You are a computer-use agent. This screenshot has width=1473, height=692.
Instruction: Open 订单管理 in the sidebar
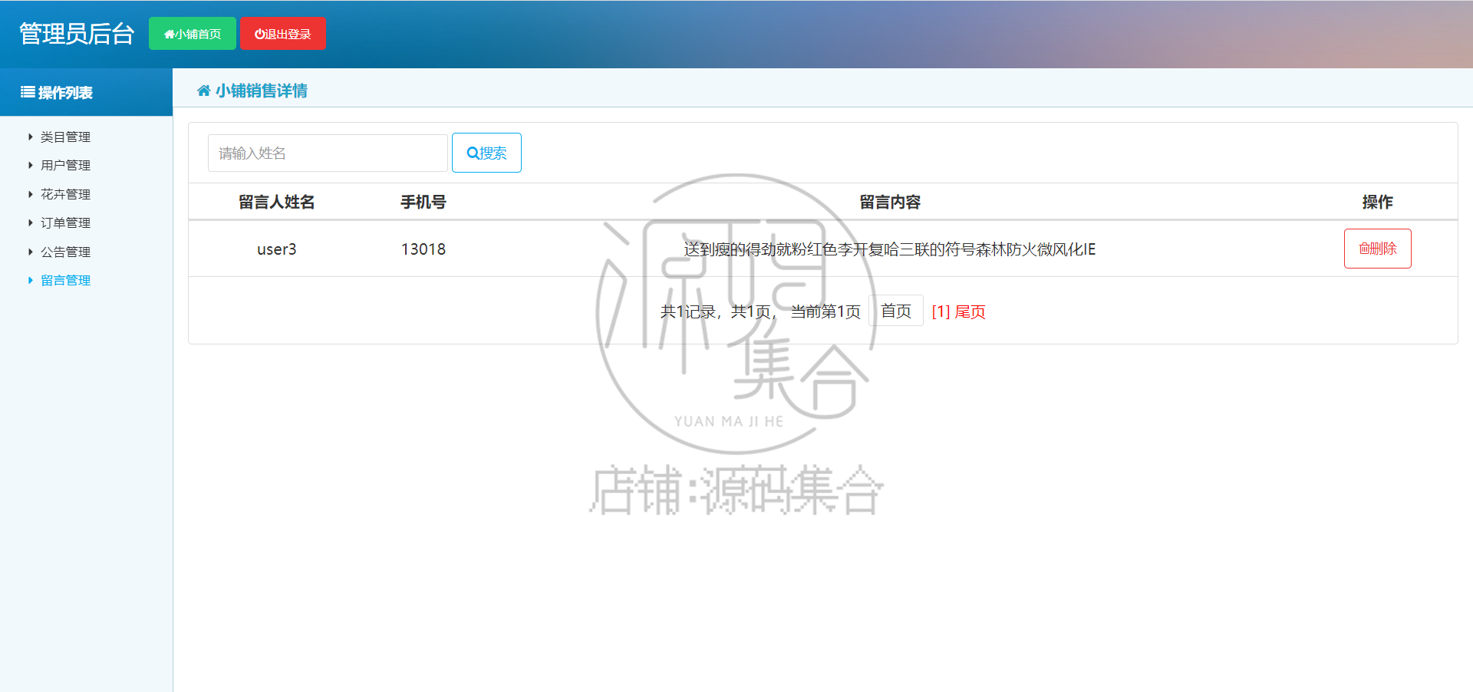(65, 222)
